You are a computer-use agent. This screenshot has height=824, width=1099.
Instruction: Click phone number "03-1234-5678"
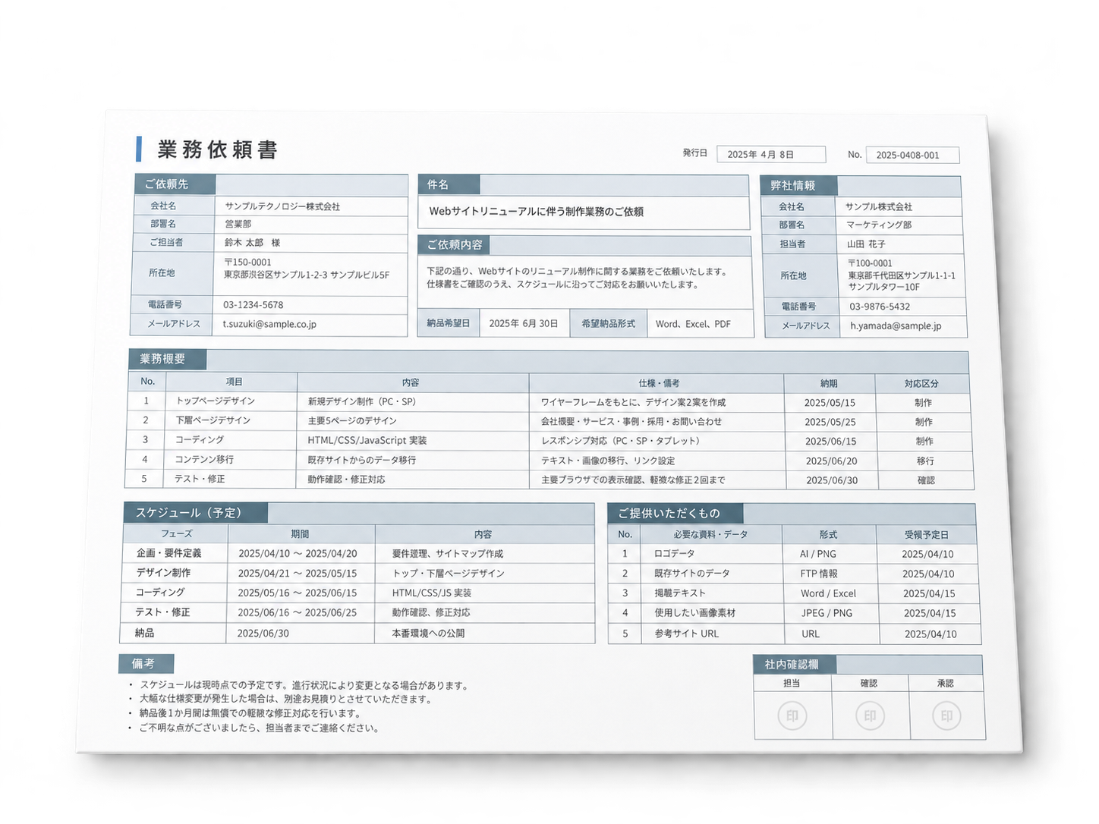coord(253,305)
